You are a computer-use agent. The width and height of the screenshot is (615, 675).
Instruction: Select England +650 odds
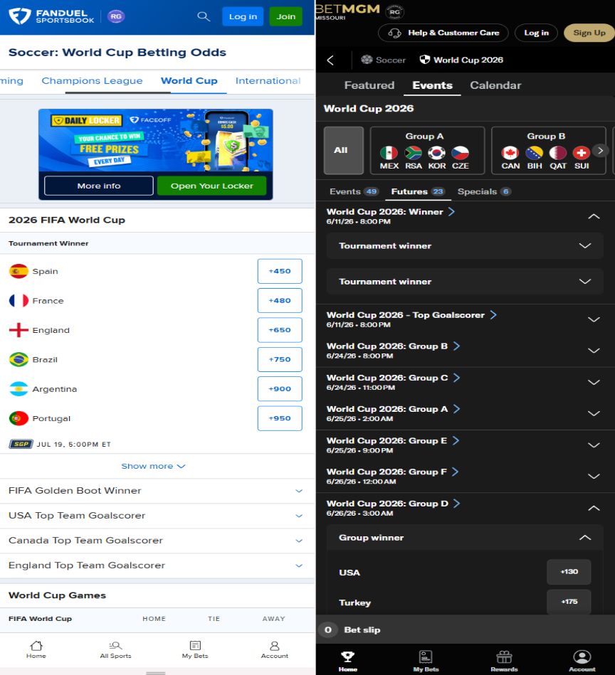(280, 330)
